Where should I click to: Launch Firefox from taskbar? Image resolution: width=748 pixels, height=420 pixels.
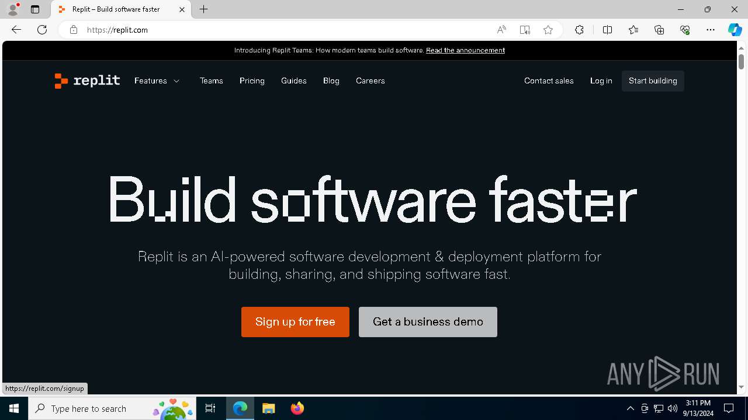(x=297, y=408)
